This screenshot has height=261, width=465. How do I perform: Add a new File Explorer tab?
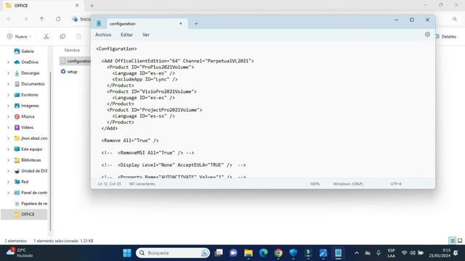(92, 5)
